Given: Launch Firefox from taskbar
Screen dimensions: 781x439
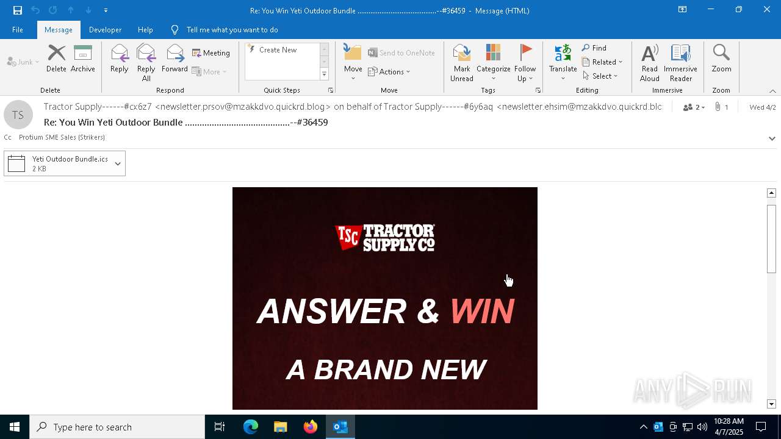Looking at the screenshot, I should 311,427.
